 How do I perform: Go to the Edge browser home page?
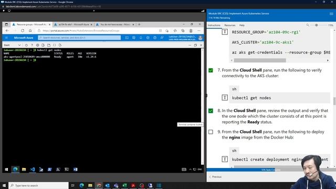(30, 30)
